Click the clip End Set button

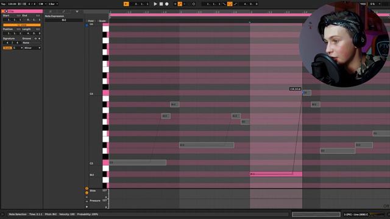(x=38, y=15)
